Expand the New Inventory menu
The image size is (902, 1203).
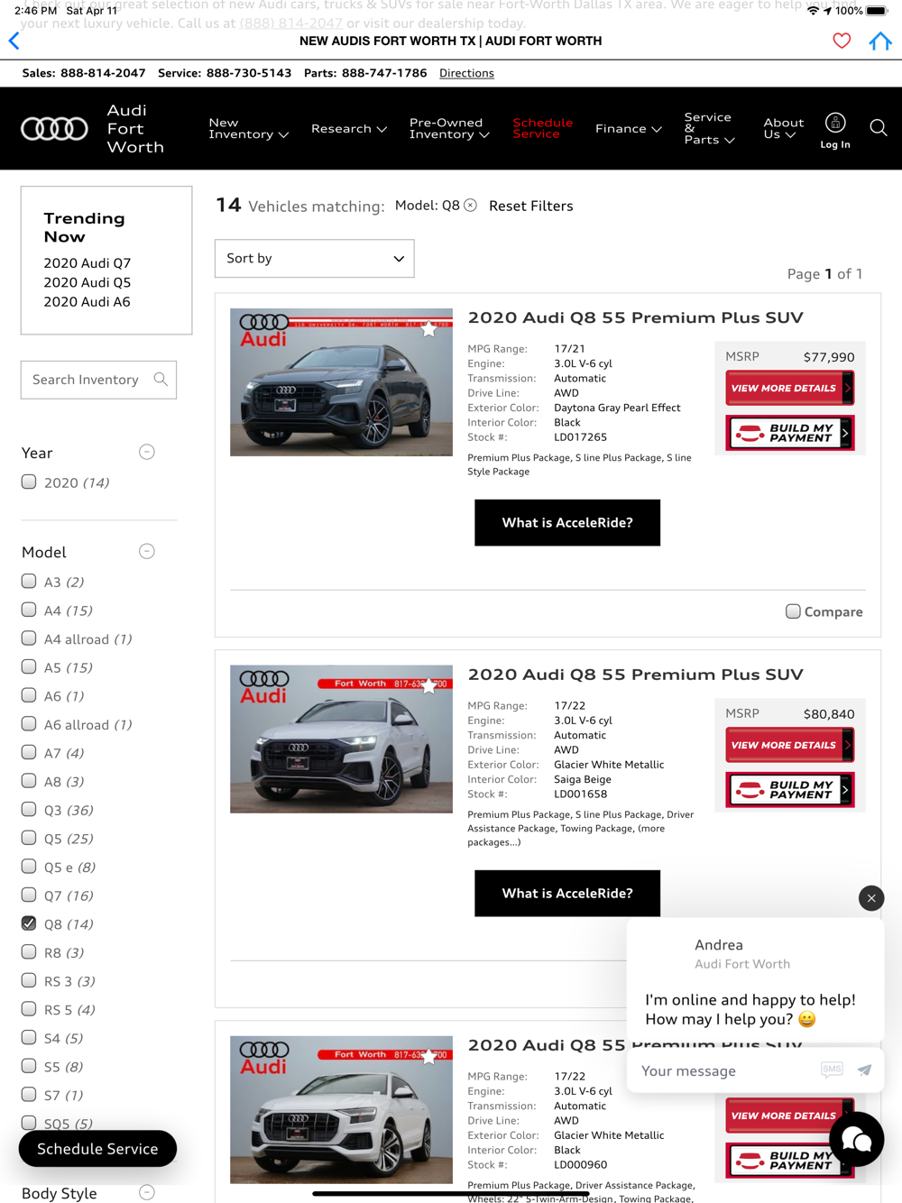(249, 129)
